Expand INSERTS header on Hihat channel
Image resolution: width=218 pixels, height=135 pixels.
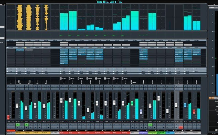[82, 48]
